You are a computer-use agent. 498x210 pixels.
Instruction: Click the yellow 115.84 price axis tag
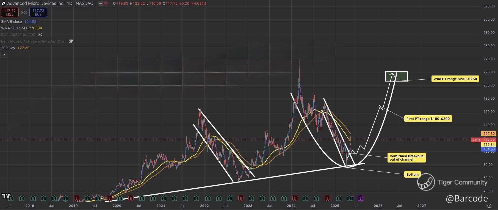[x=489, y=145]
